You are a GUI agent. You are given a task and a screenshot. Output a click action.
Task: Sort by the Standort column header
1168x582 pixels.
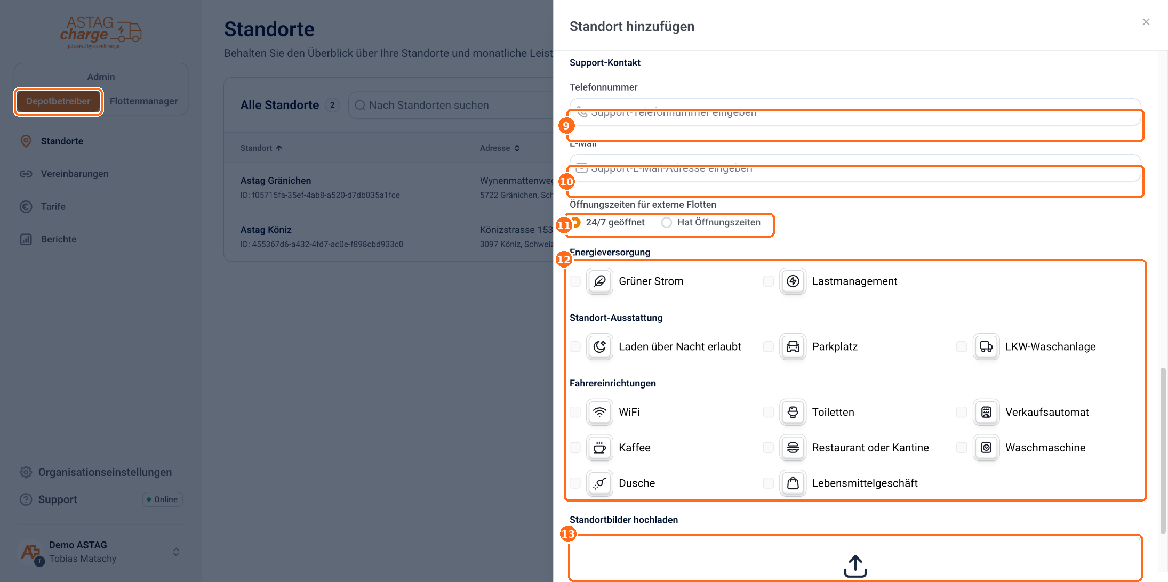pos(261,148)
